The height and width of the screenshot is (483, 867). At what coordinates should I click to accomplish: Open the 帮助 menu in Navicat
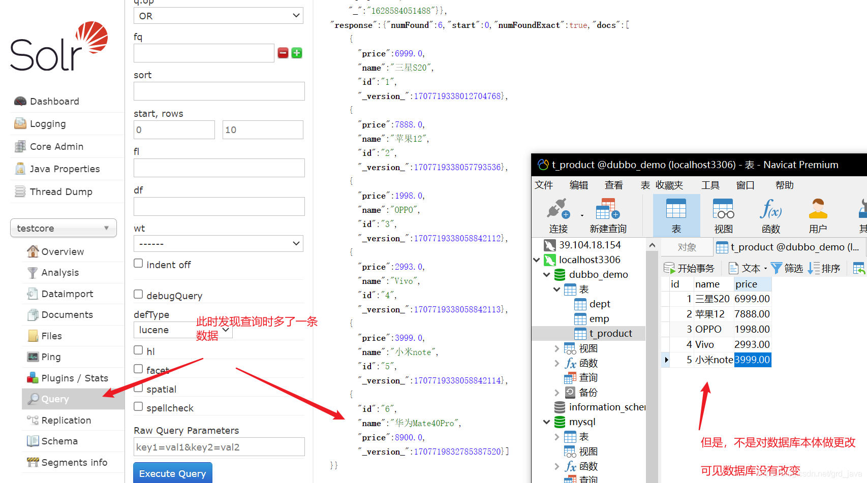point(785,185)
